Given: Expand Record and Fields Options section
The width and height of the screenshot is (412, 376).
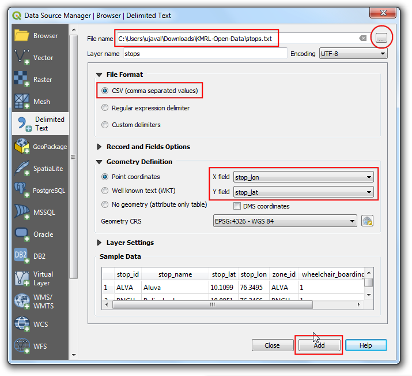Looking at the screenshot, I should coord(100,147).
